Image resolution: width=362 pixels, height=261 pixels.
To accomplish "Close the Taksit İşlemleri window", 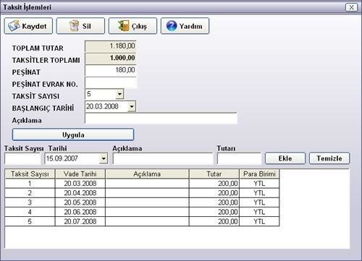I will point(351,7).
